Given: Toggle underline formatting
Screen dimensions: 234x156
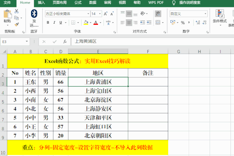Looking at the screenshot, I should click(61, 23).
